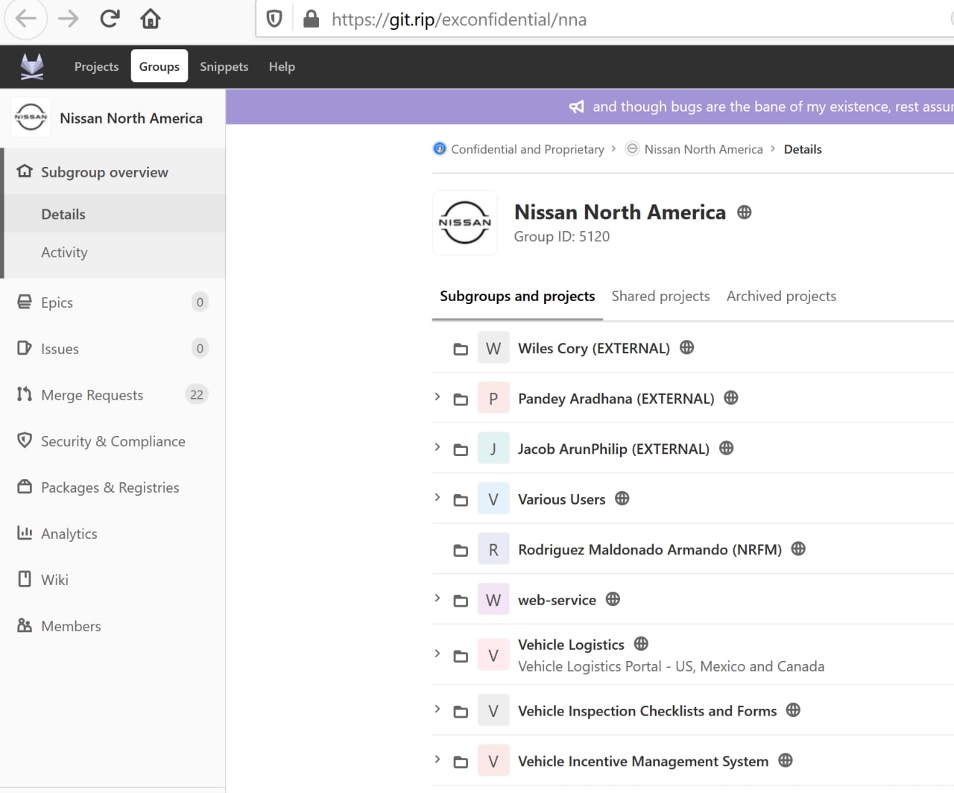Click the Merge Requests sidebar icon
Viewport: 954px width, 793px height.
25,394
